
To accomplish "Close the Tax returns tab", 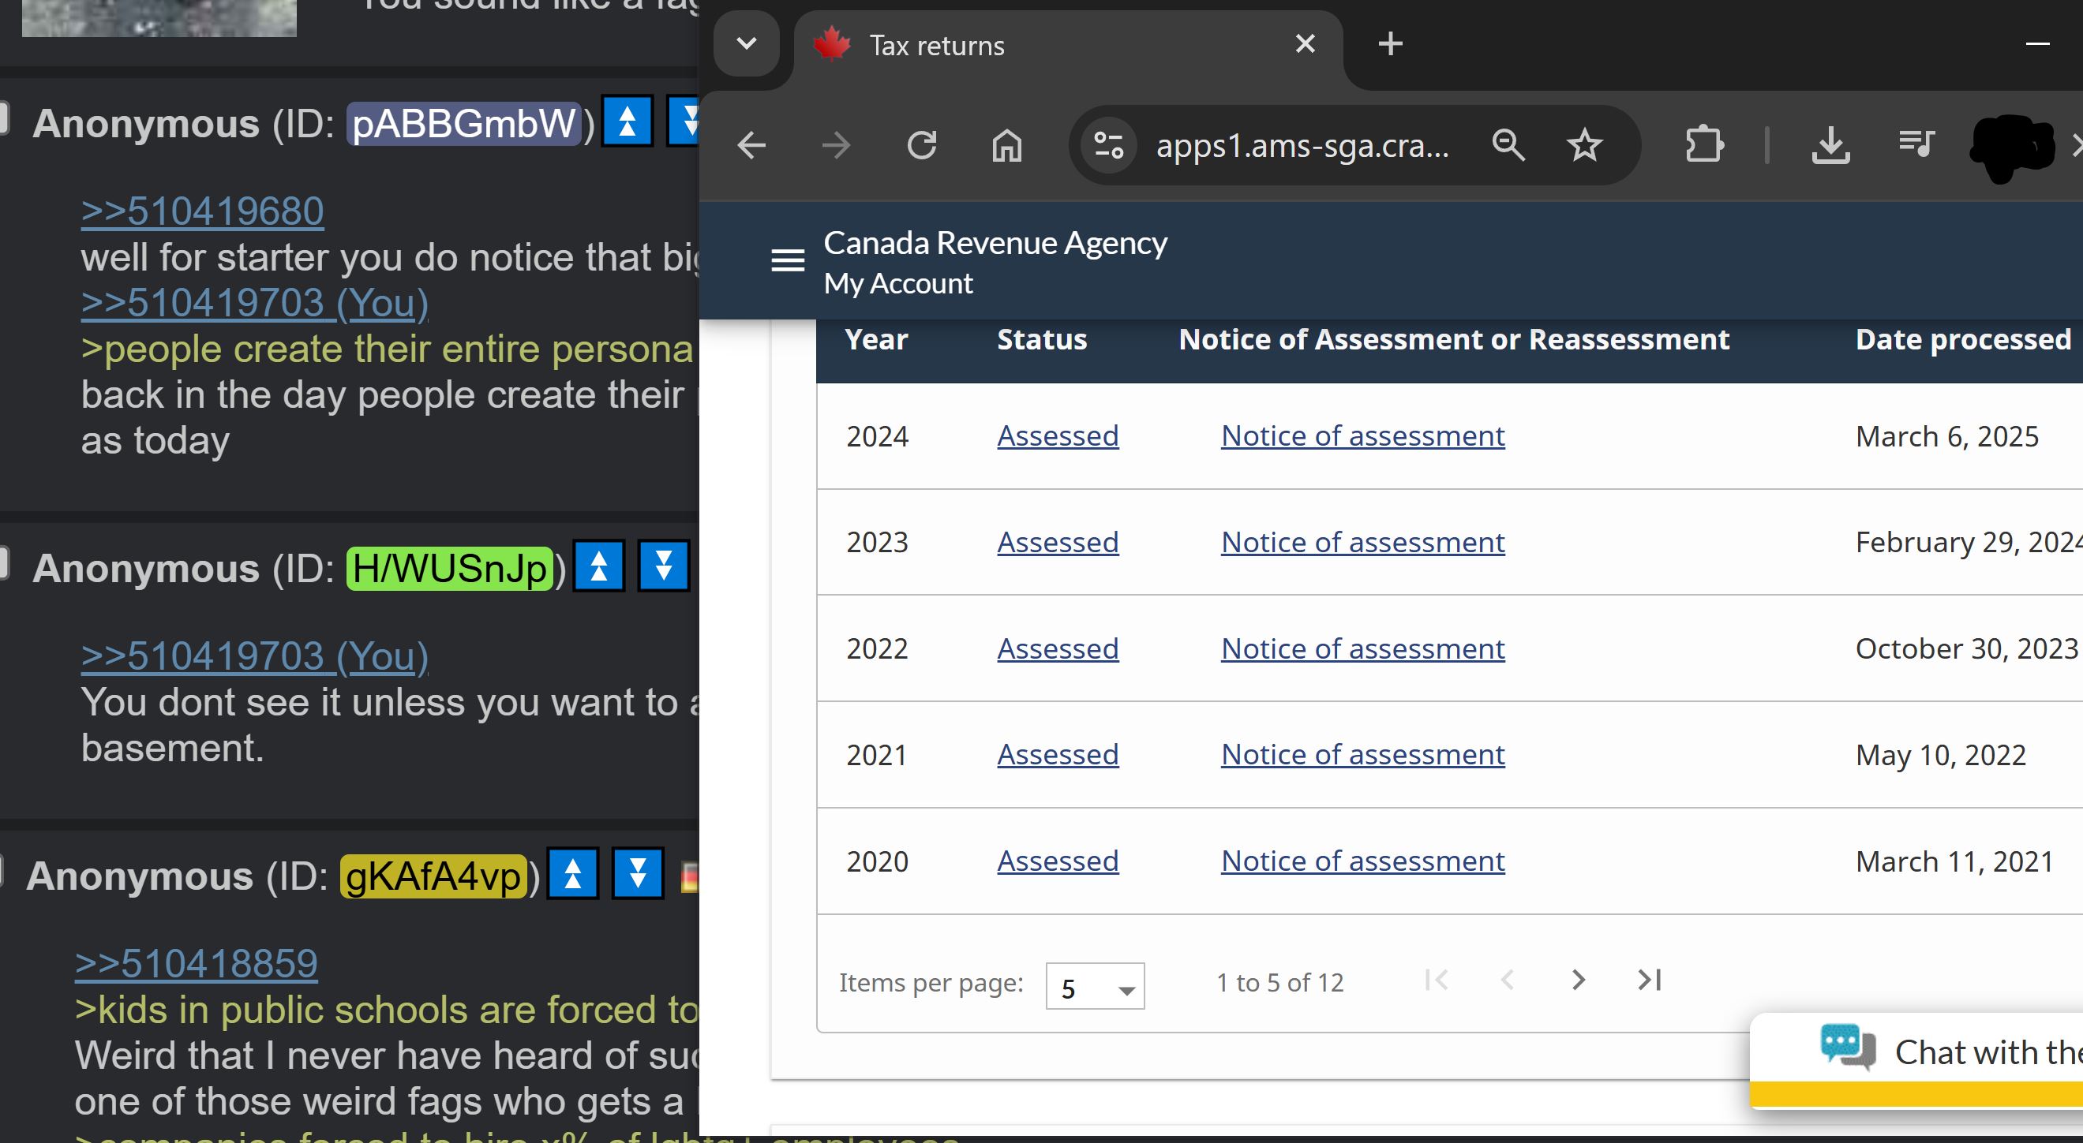I will [x=1305, y=43].
